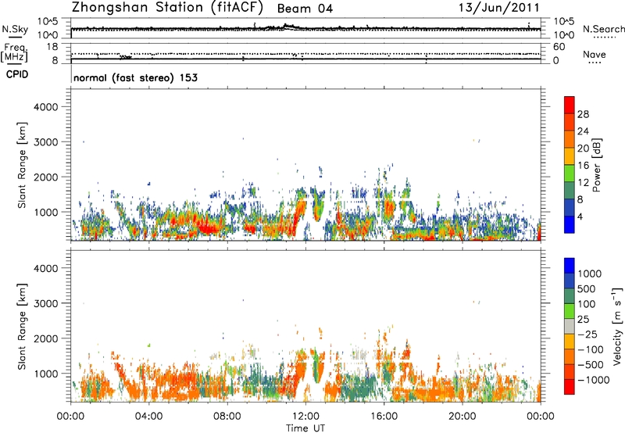Click the -100 label on the Velocity colorbar
Image resolution: width=625 pixels, height=433 pixels.
point(591,349)
